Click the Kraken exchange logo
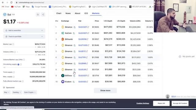This screenshot has height=110, width=196. coord(63,82)
